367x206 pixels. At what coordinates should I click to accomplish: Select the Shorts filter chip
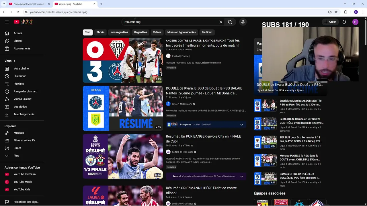100,32
